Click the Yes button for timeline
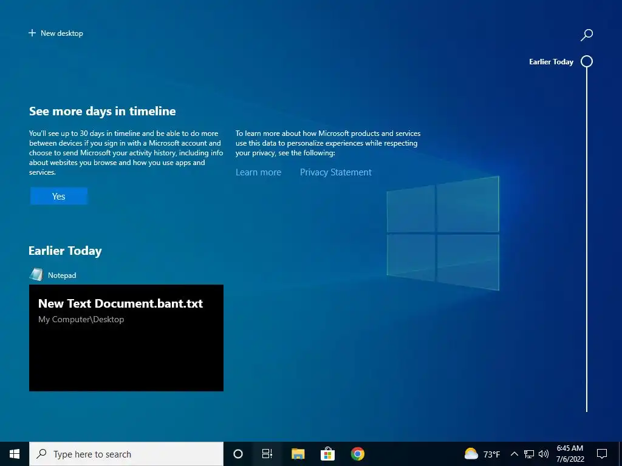This screenshot has width=622, height=466. pyautogui.click(x=59, y=196)
